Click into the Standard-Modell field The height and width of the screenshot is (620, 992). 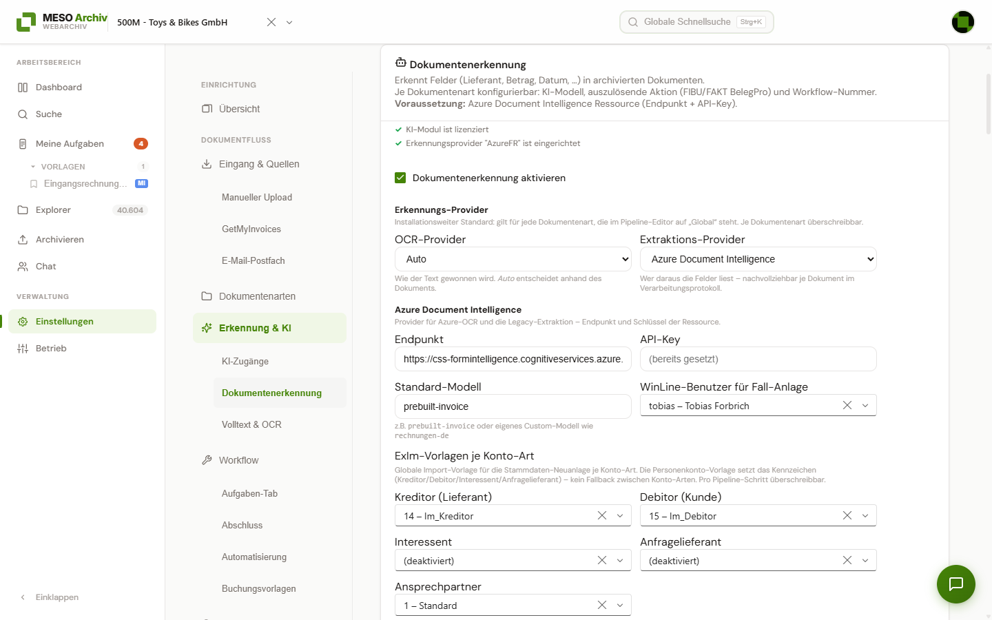tap(513, 406)
